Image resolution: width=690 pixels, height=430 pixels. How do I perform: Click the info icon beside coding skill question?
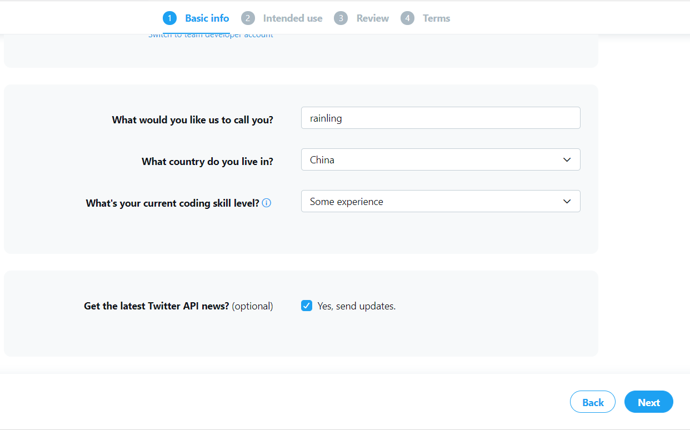266,203
